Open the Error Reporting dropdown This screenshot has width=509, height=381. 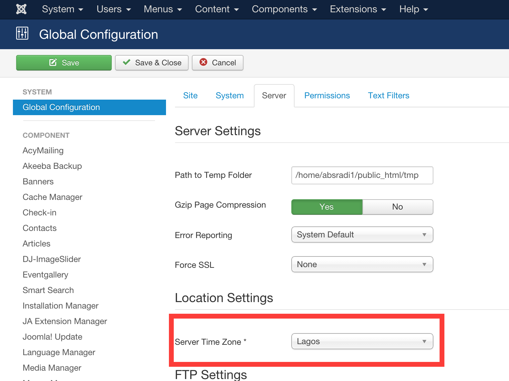362,235
